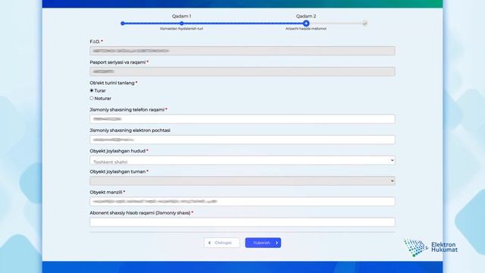Image resolution: width=485 pixels, height=273 pixels.
Task: Open the Obyekt joylashgan hudud dropdown
Action: pos(242,160)
